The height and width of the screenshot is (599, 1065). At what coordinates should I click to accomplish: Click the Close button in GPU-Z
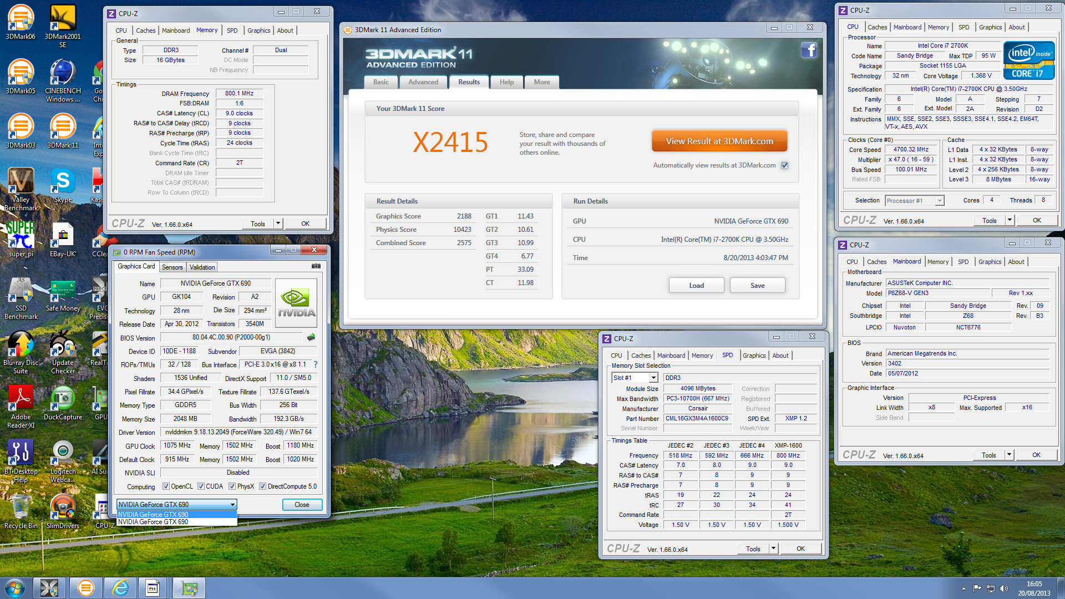[302, 505]
